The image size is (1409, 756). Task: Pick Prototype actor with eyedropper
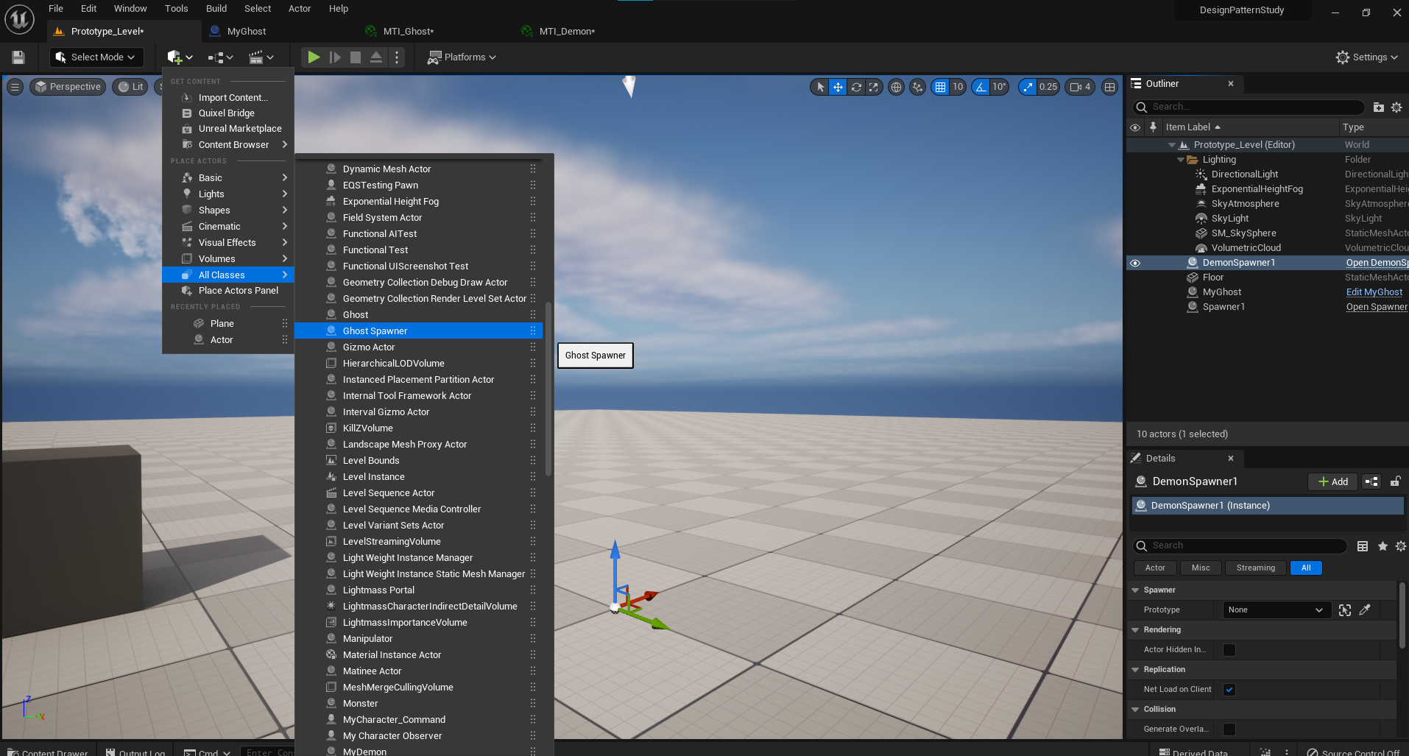click(x=1365, y=610)
